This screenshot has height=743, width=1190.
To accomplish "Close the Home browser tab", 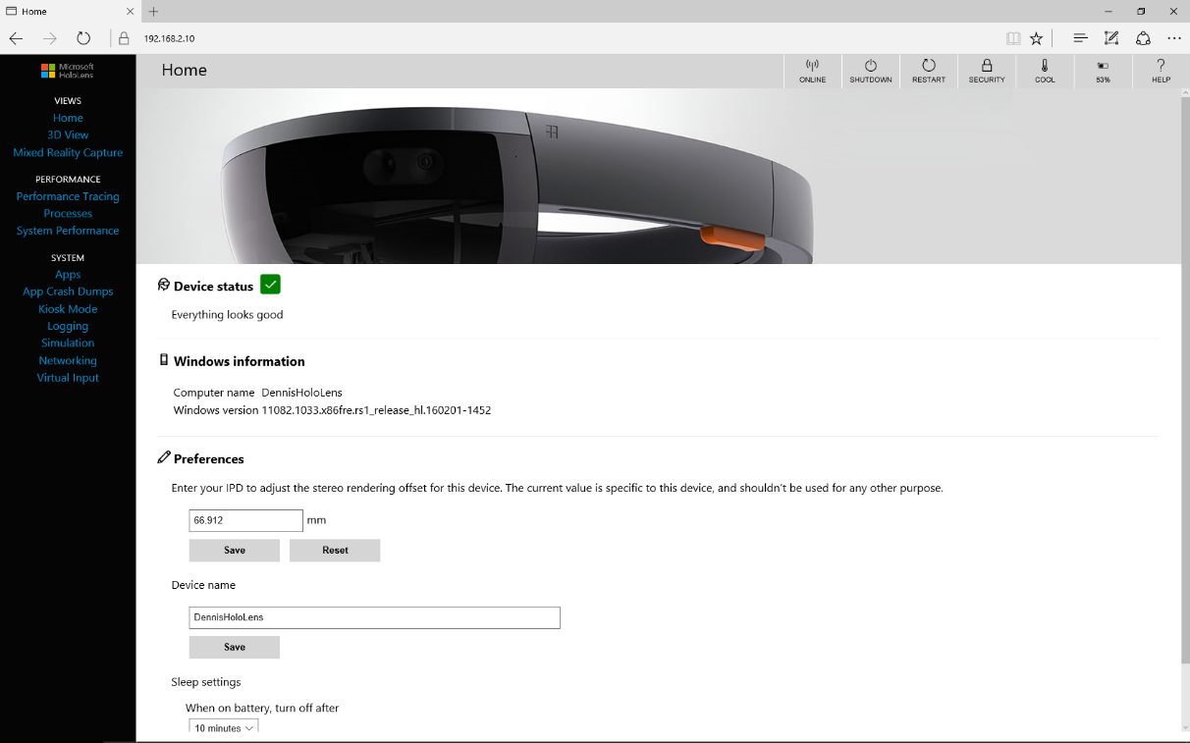I will 131,11.
